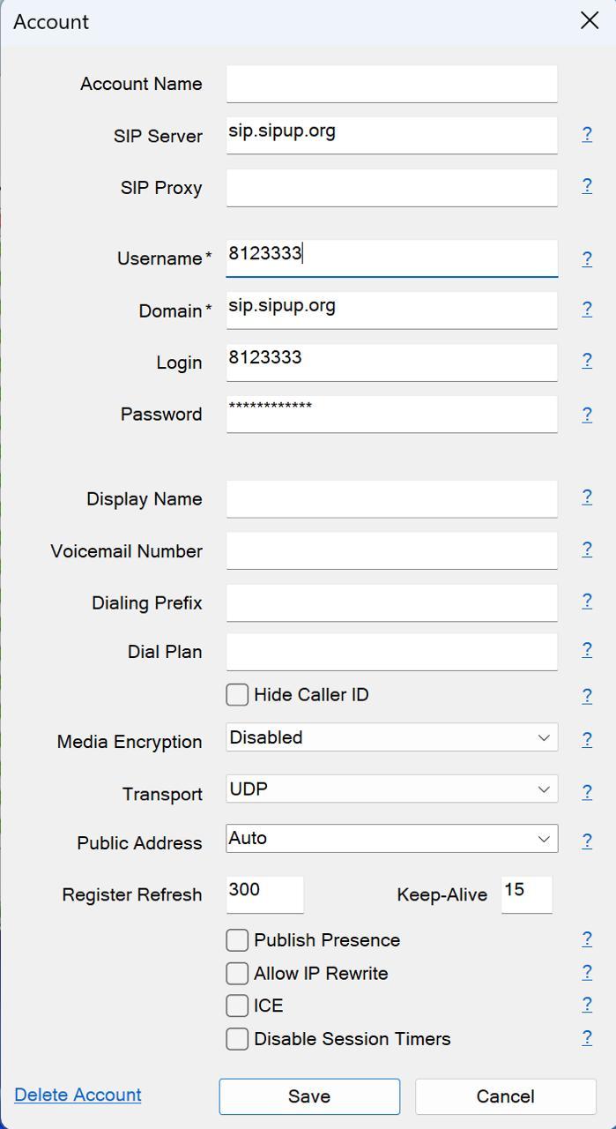The image size is (616, 1129).
Task: Click the Cancel button
Action: [505, 1096]
